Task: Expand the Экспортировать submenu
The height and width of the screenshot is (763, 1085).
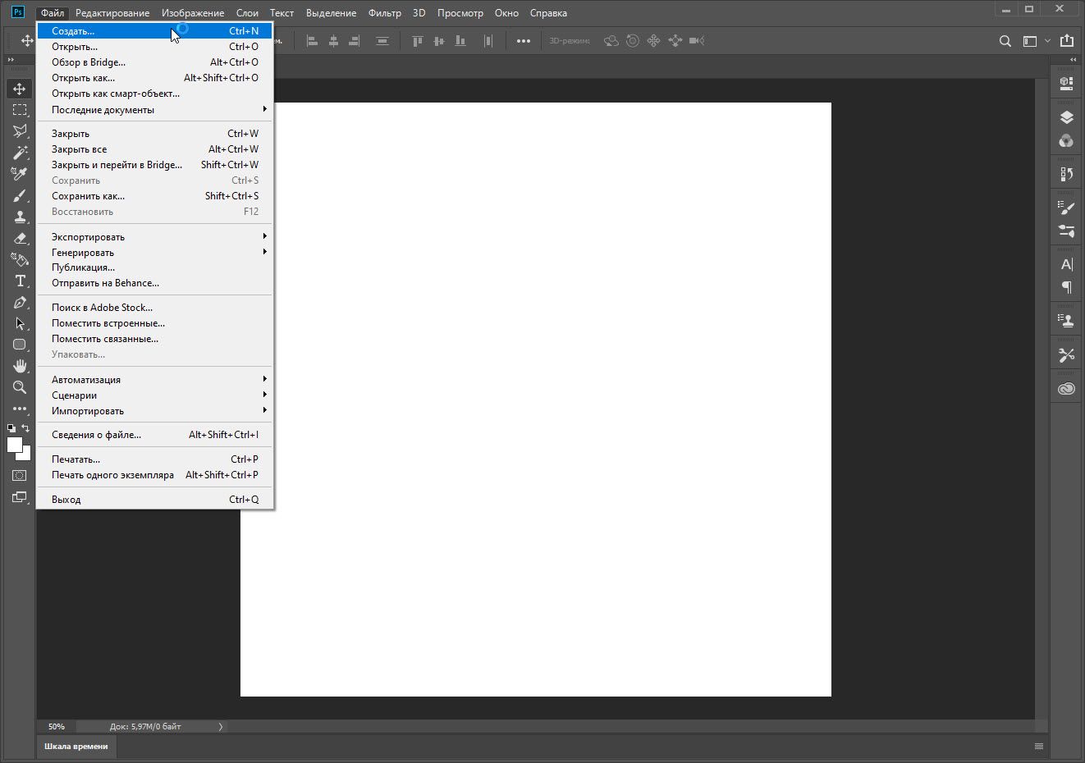Action: [154, 237]
